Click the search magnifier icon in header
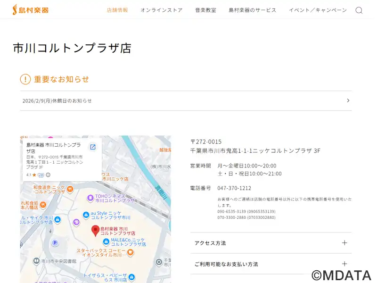Screen dimensions: 377x283 (359, 10)
